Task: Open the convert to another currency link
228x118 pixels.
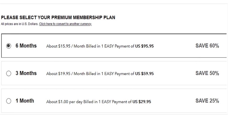Action: pyautogui.click(x=65, y=24)
